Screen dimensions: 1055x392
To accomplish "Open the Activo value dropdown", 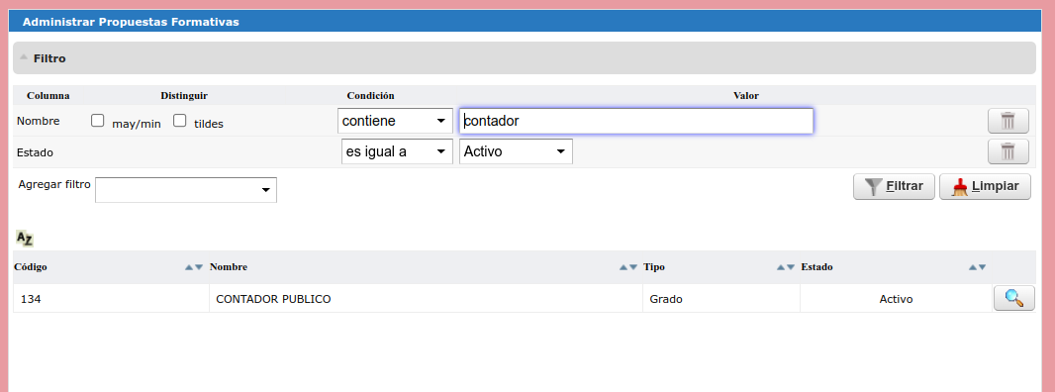I will point(516,151).
